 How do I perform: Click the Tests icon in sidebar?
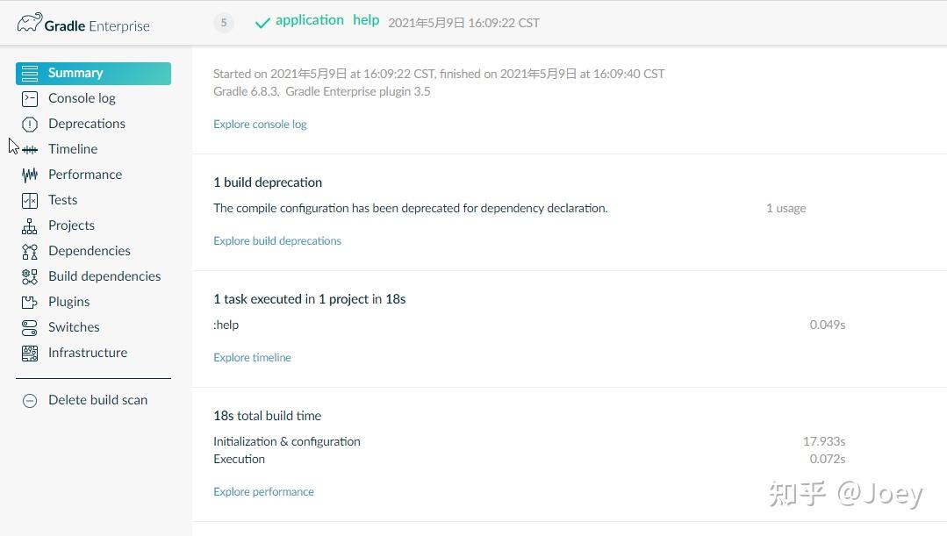(x=30, y=200)
